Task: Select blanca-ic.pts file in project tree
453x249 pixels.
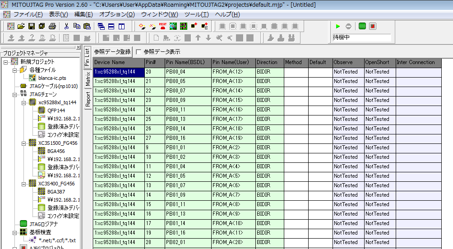Action: tap(52, 78)
